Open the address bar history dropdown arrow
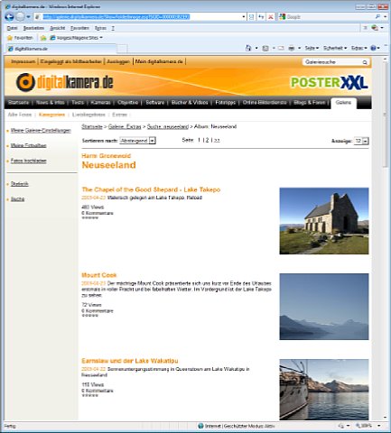The image size is (391, 433). click(x=244, y=17)
